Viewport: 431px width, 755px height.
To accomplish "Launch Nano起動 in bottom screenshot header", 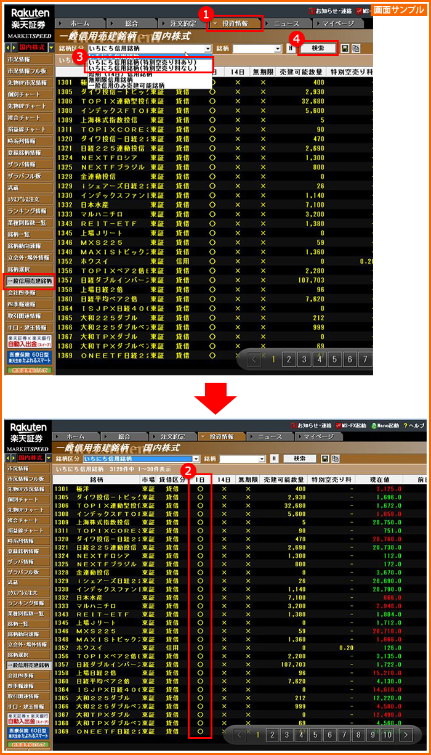I will (385, 425).
